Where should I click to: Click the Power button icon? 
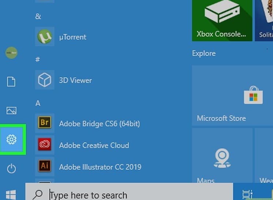[11, 168]
